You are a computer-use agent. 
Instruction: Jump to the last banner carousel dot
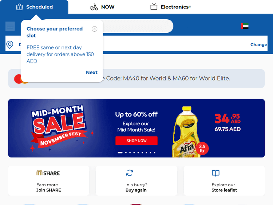(155, 153)
